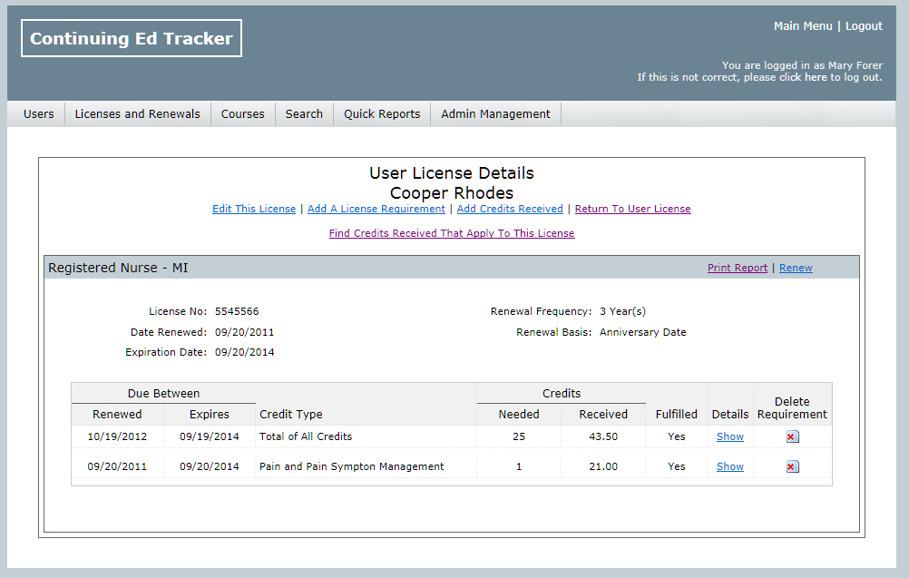
Task: Click Add Credits Received link
Action: point(510,209)
